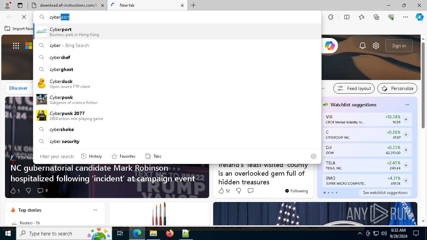Close the New tab

182,5
